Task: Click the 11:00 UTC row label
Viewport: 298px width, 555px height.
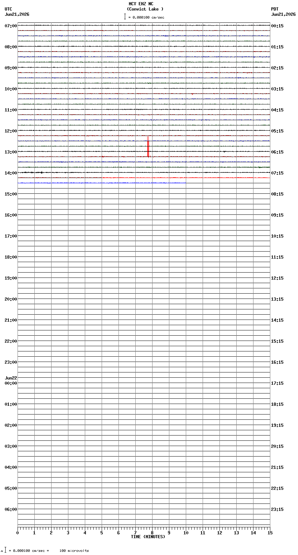Action: (x=11, y=110)
